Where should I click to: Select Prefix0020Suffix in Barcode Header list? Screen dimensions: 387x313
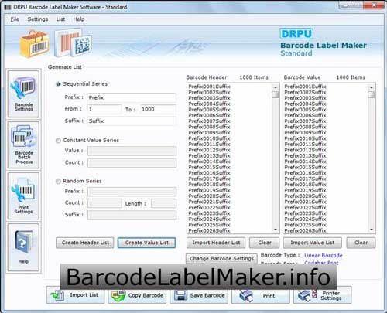209,196
